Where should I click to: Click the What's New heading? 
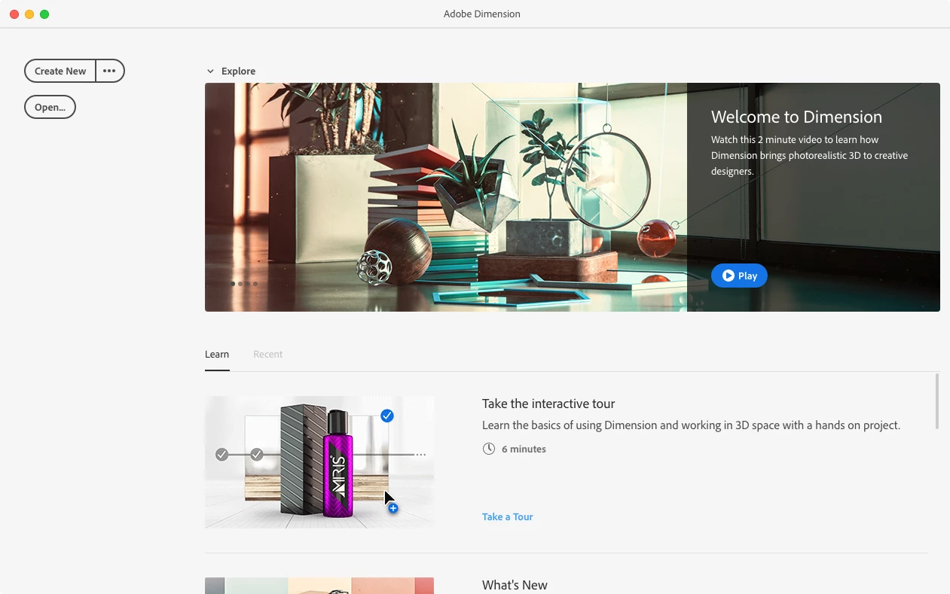tap(515, 585)
